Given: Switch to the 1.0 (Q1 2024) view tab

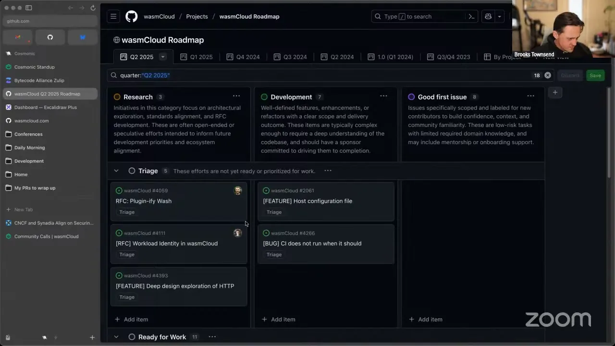Looking at the screenshot, I should pyautogui.click(x=390, y=57).
